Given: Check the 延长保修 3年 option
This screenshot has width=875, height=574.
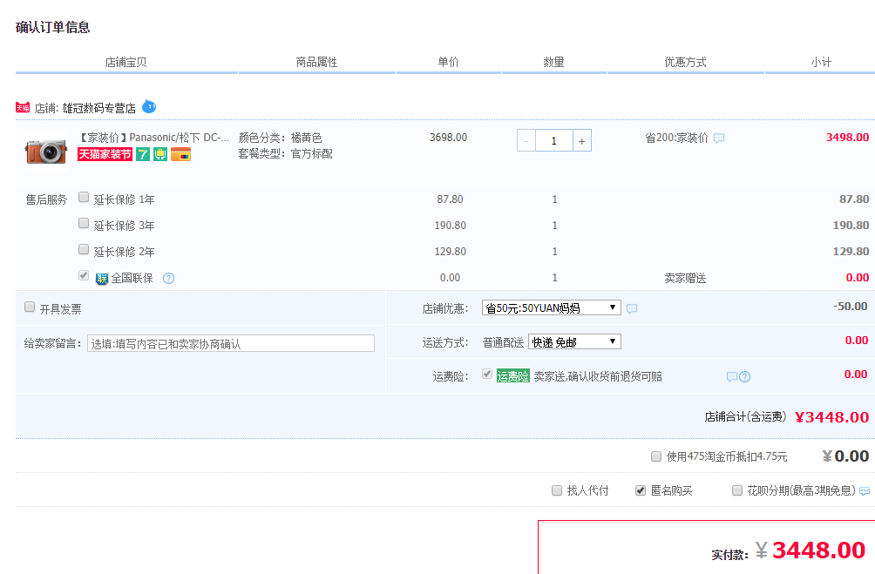Looking at the screenshot, I should (84, 224).
